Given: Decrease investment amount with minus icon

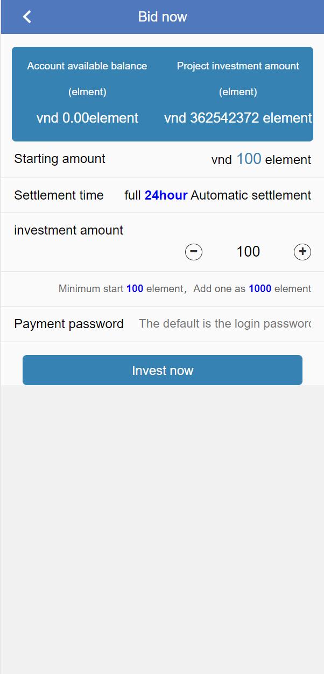Looking at the screenshot, I should 194,252.
